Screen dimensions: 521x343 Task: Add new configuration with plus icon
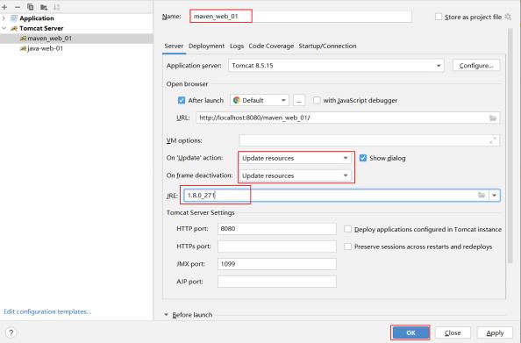click(4, 7)
